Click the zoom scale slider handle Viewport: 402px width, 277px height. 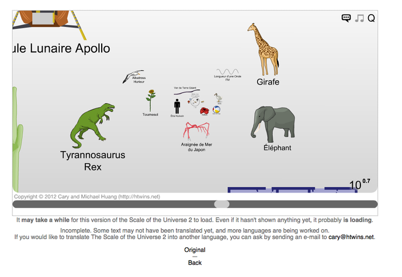pyautogui.click(x=222, y=204)
